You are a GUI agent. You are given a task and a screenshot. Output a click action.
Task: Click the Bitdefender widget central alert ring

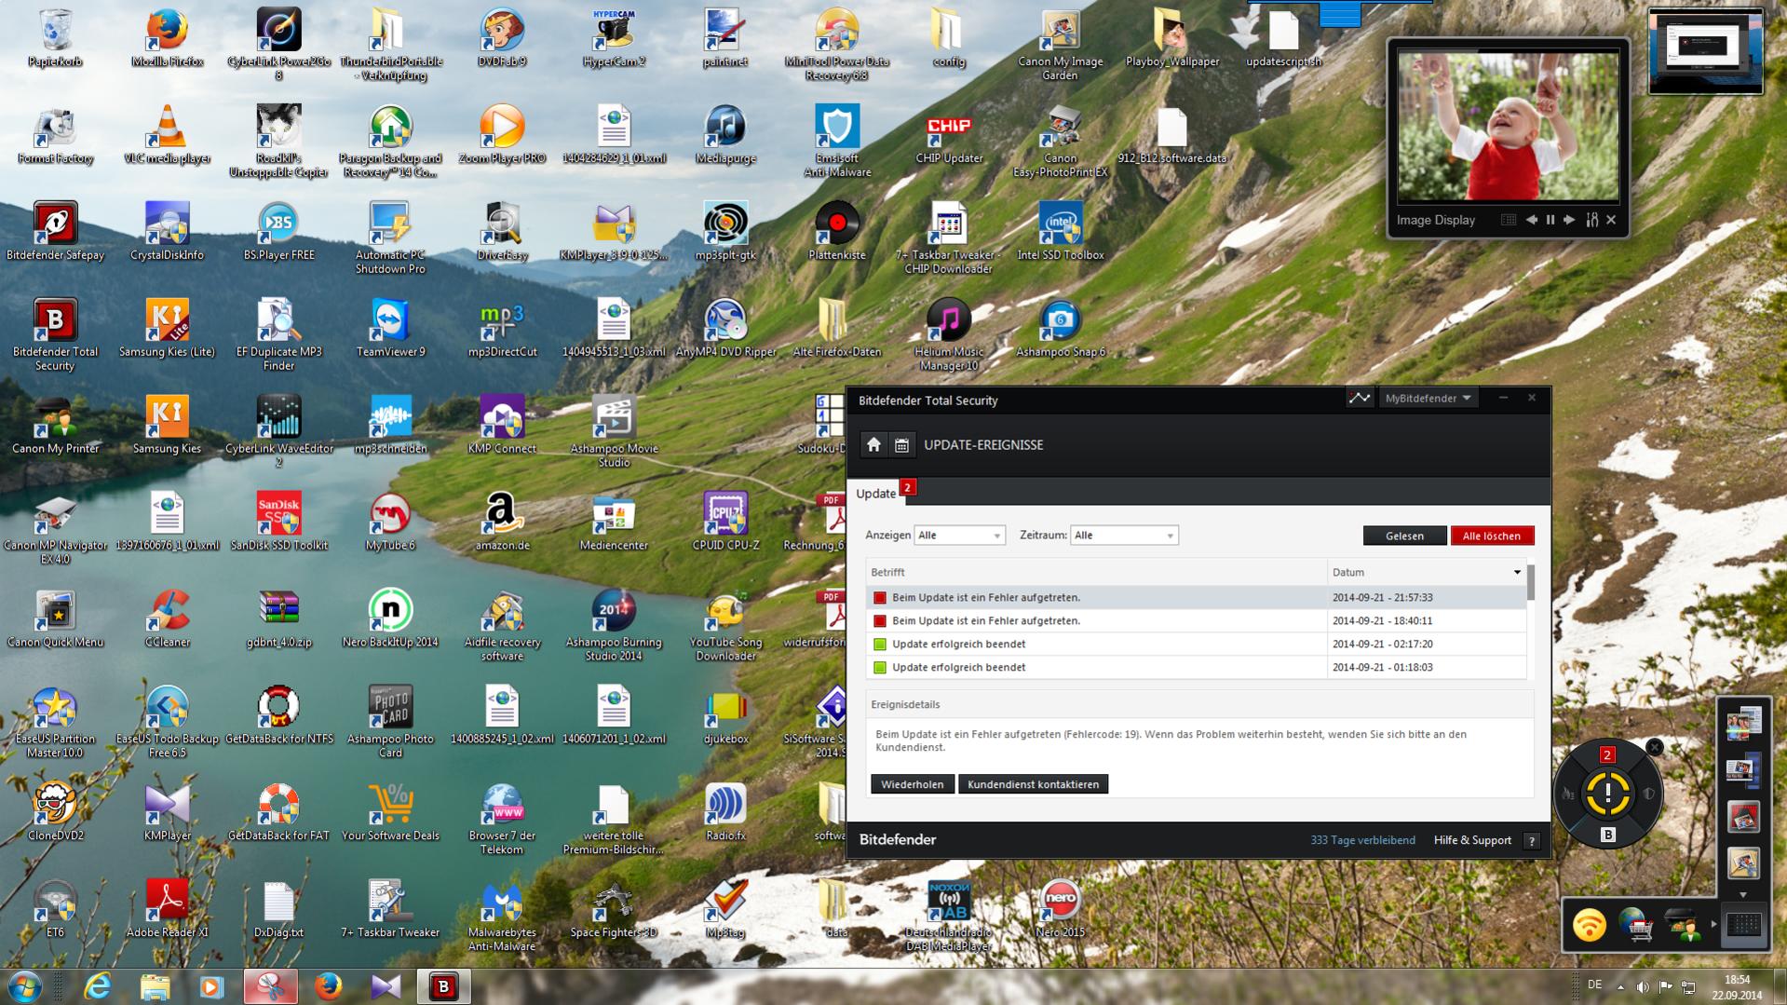1607,794
